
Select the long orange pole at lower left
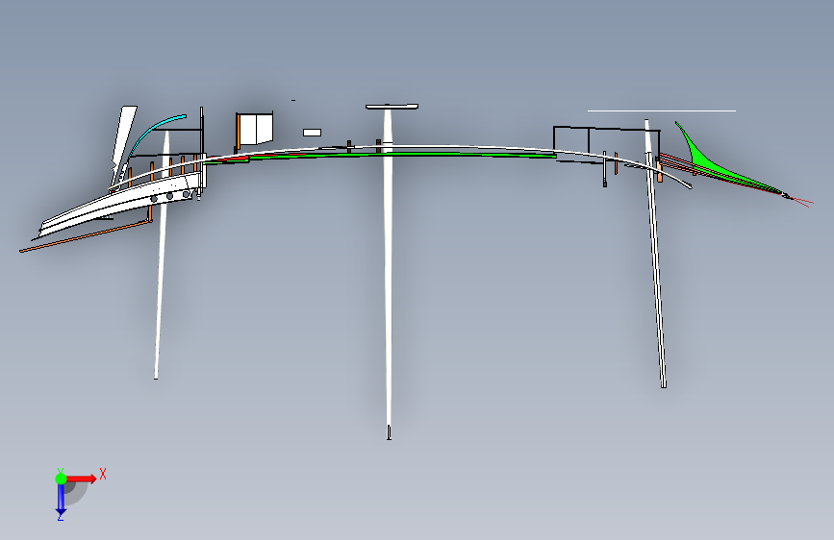point(85,235)
